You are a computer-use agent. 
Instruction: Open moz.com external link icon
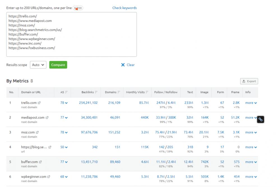point(37,132)
